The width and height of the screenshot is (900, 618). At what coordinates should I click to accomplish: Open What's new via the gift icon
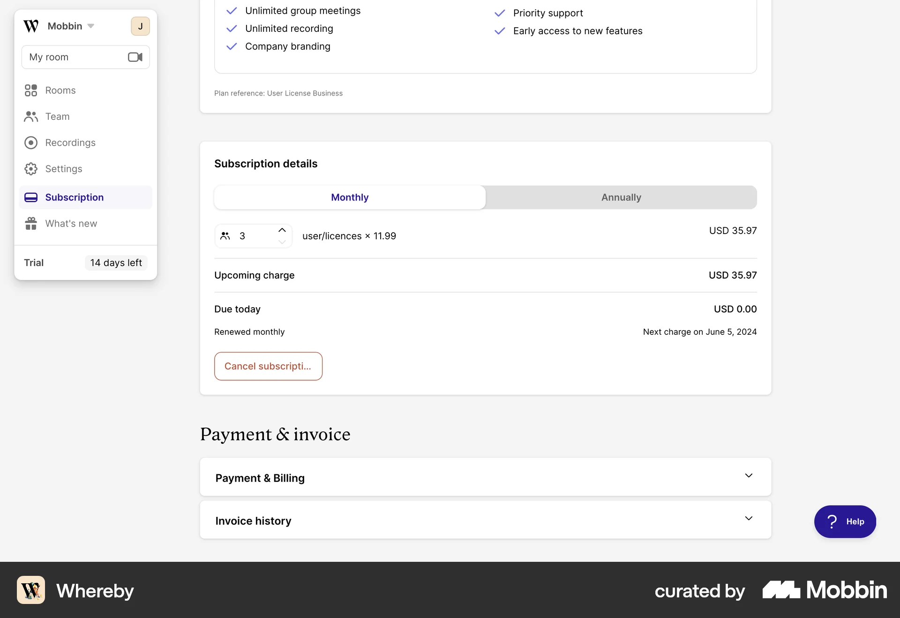pyautogui.click(x=31, y=223)
